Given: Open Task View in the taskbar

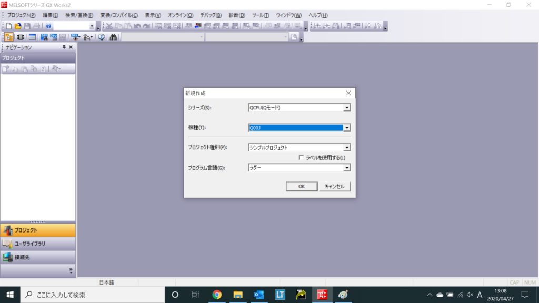Looking at the screenshot, I should 195,295.
